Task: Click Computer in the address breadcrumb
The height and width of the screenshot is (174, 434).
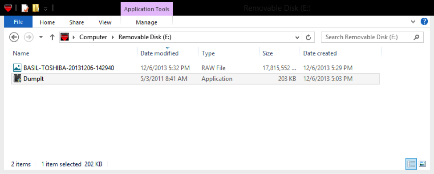Action: (x=93, y=37)
